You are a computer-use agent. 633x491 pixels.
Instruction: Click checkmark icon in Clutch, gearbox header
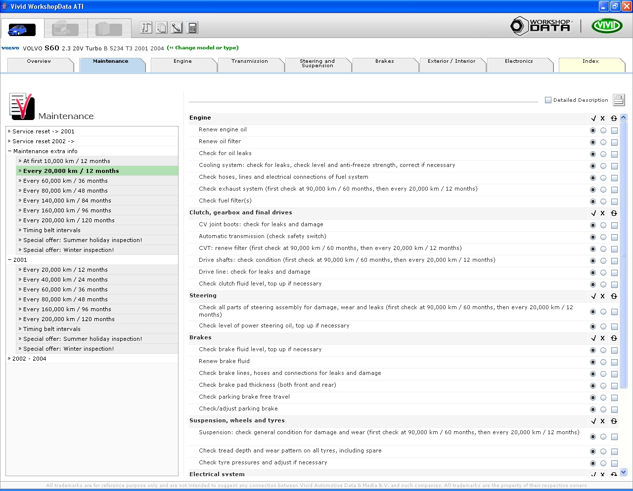coord(593,213)
